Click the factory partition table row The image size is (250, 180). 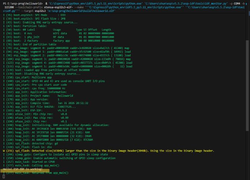[x=54, y=41]
